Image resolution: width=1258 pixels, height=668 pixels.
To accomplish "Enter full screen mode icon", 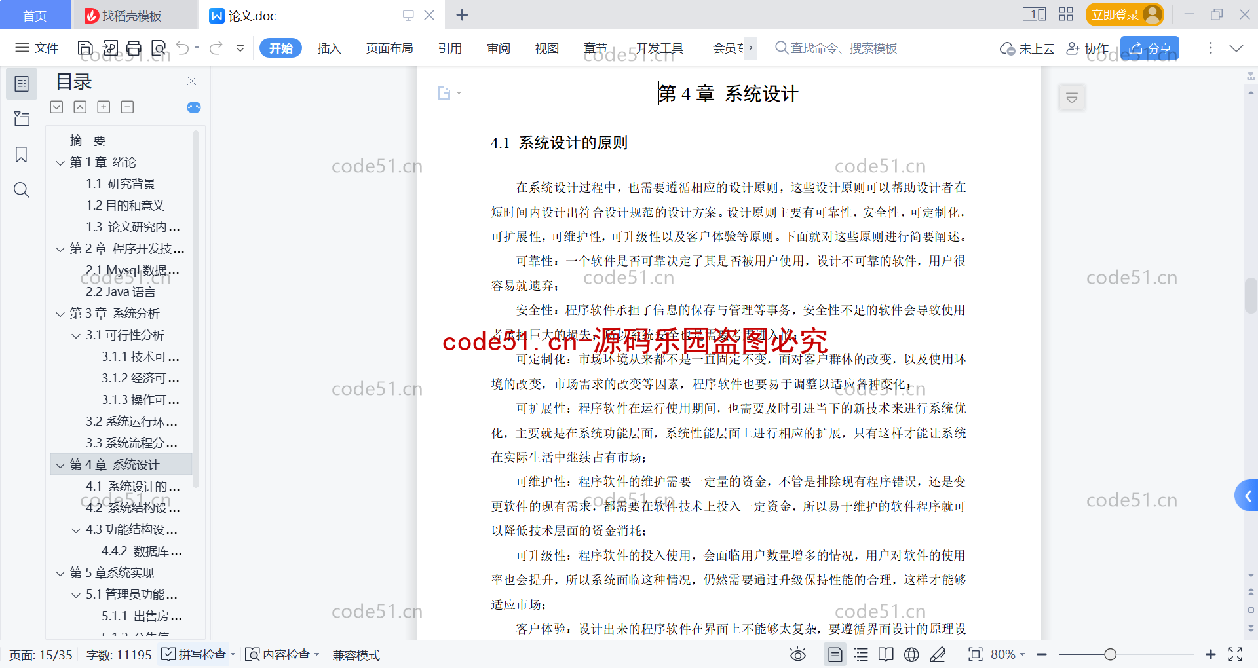I will [1235, 654].
